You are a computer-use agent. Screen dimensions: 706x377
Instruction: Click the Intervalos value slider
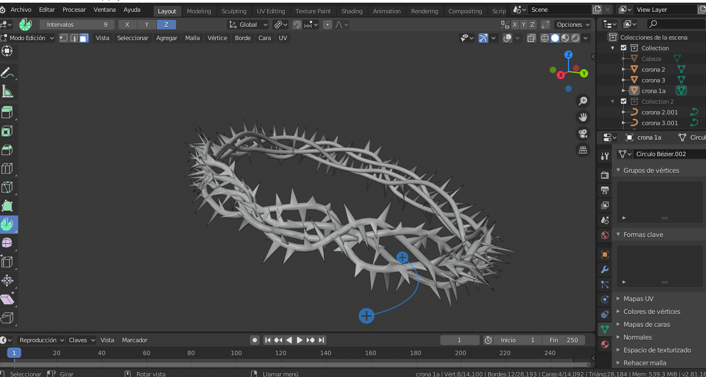[77, 25]
